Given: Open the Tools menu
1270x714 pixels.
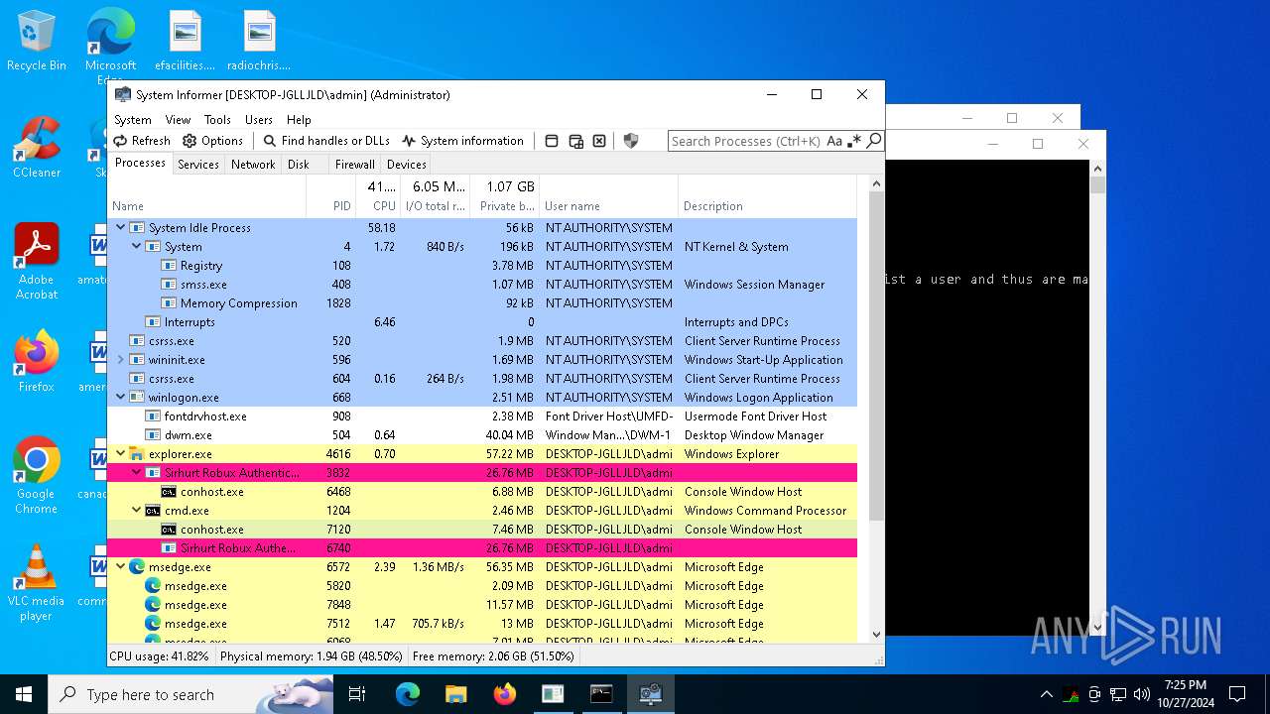Looking at the screenshot, I should click(217, 119).
